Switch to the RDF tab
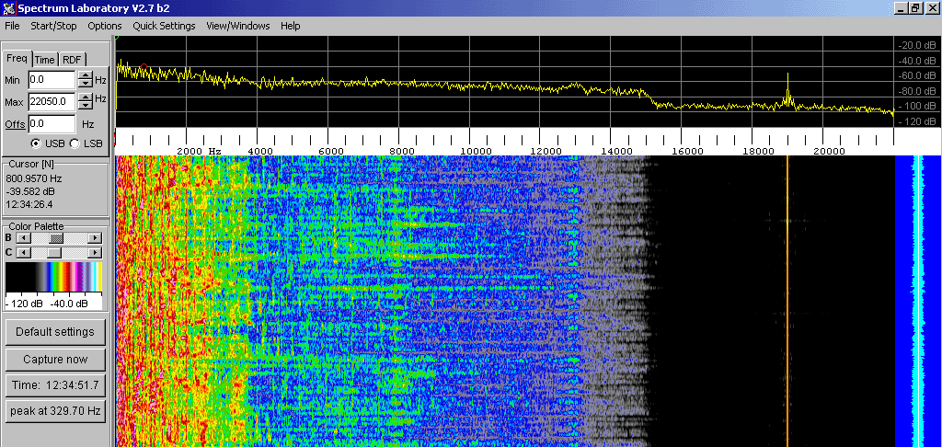This screenshot has height=447, width=942. point(72,60)
